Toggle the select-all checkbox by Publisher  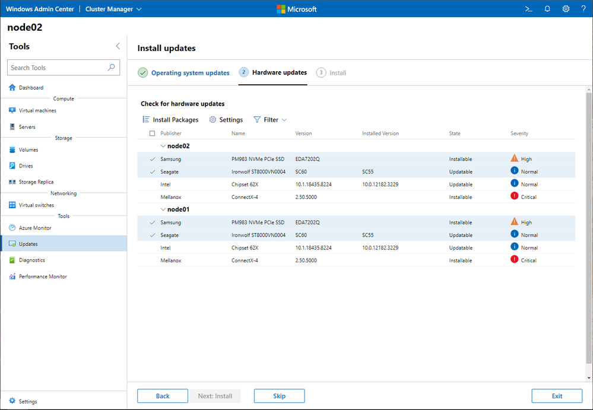152,134
